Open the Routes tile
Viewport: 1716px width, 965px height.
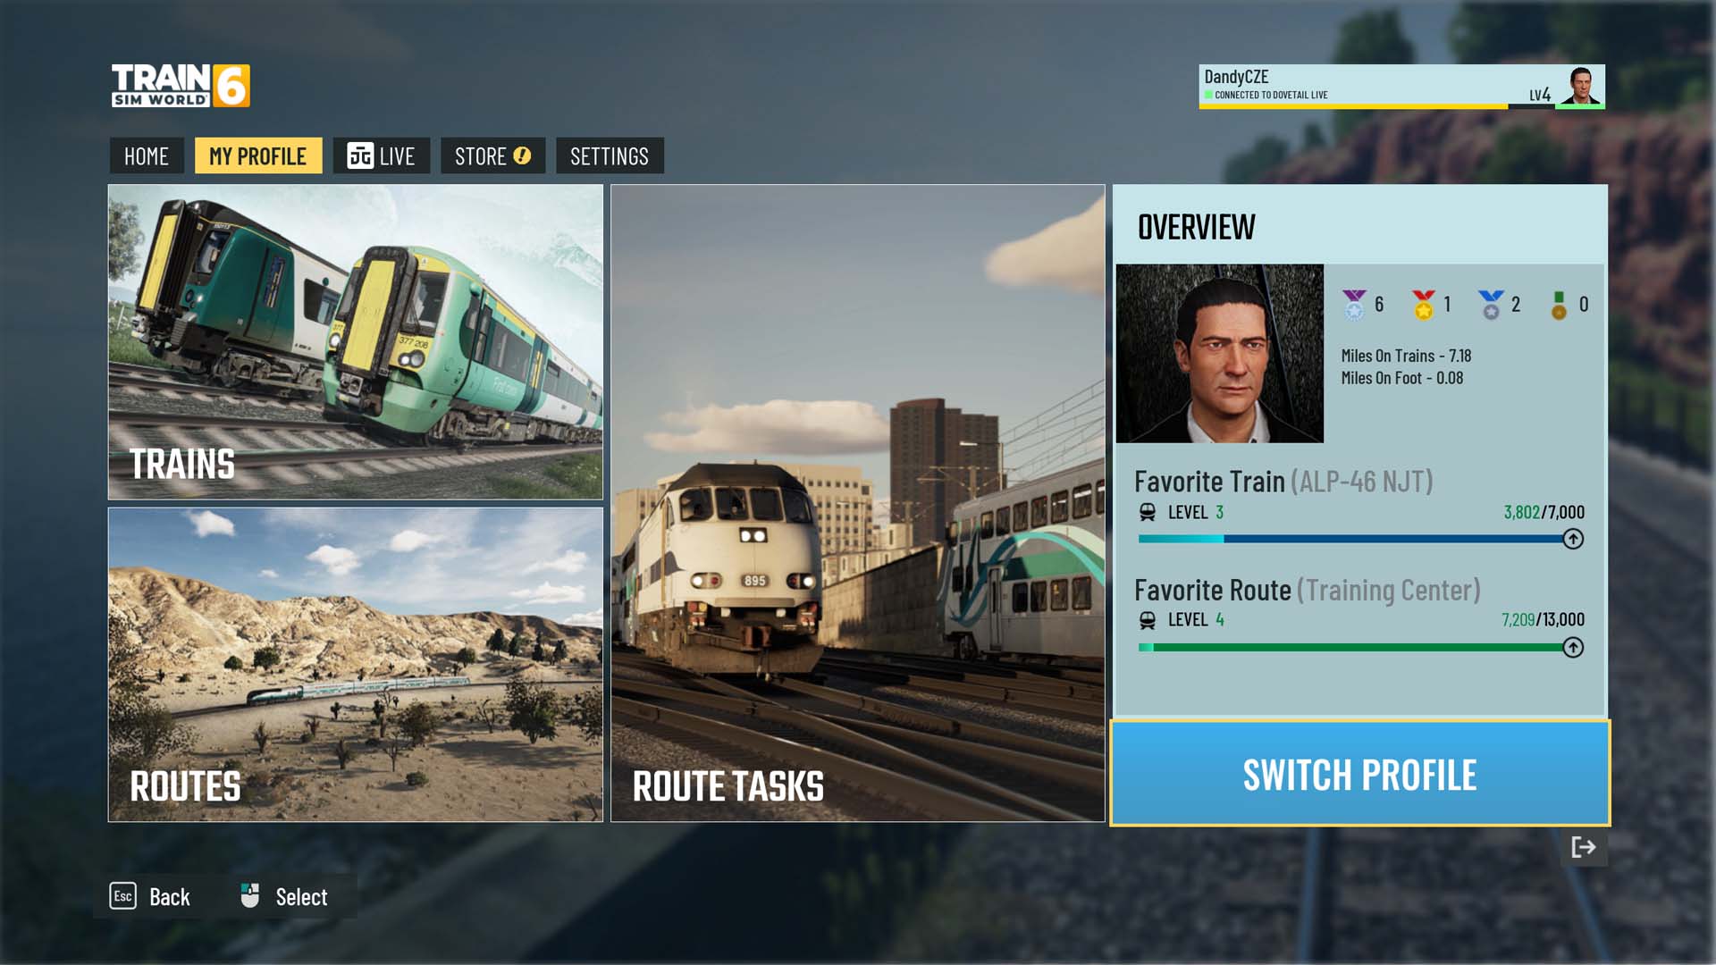pyautogui.click(x=356, y=665)
